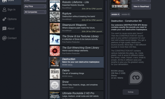The image size is (165, 99).
Task: Click the Snow library thumbnail
Action: [55, 85]
